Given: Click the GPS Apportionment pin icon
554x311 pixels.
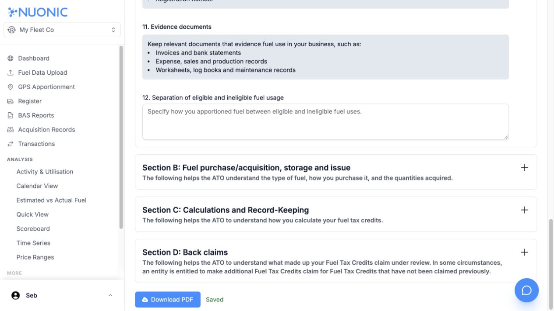Looking at the screenshot, I should pyautogui.click(x=11, y=87).
